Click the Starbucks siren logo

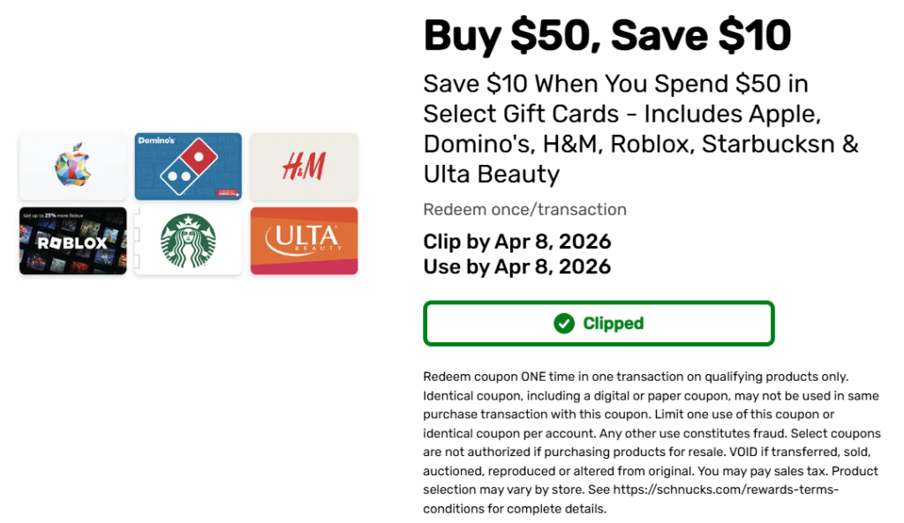(x=188, y=241)
